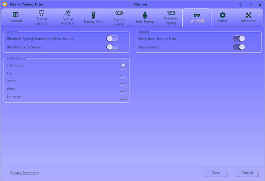Click the Cancel button
The width and height of the screenshot is (265, 181).
(247, 173)
